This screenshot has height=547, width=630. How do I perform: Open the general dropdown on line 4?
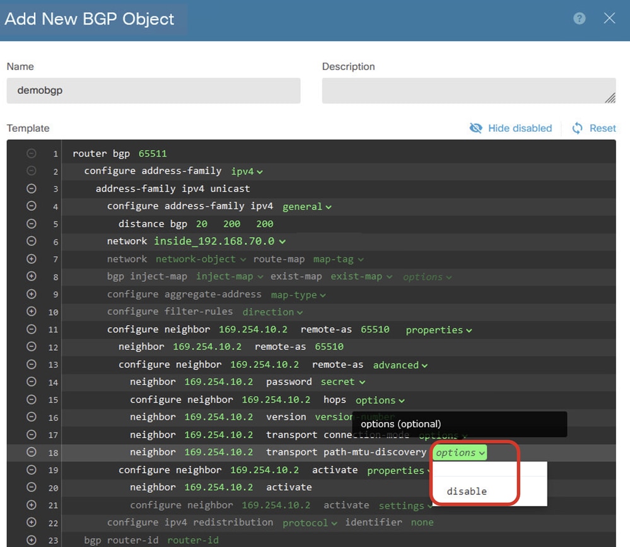[x=307, y=206]
